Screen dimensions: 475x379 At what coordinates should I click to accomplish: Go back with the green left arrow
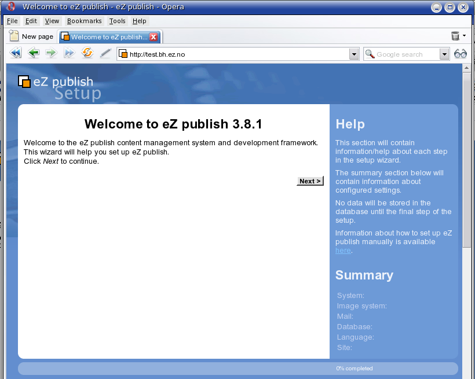pos(34,53)
